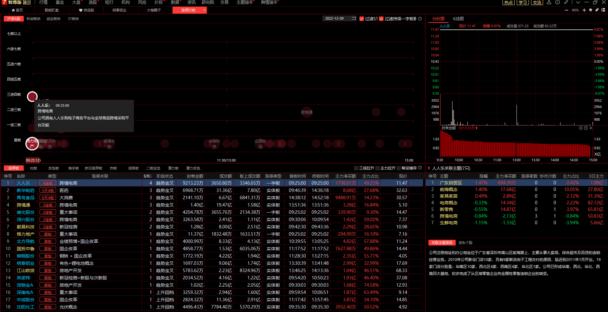Click the 09:25:12 timeline marker
Viewport: 608px width, 312px height.
pyautogui.click(x=33, y=160)
